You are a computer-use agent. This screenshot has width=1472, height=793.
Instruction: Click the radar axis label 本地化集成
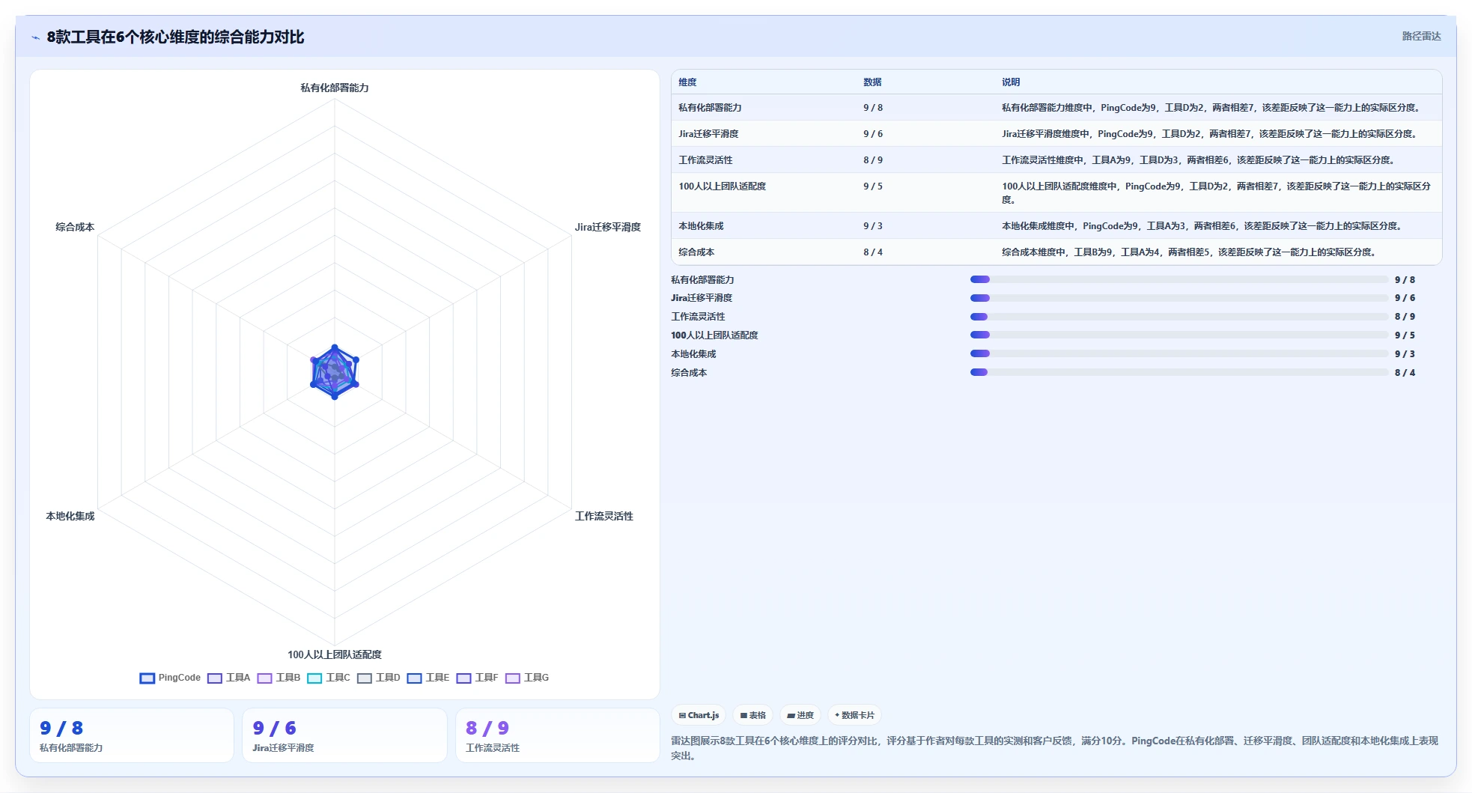click(70, 516)
